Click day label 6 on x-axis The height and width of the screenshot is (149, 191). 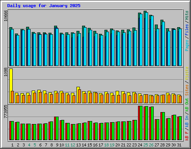[x=40, y=145]
